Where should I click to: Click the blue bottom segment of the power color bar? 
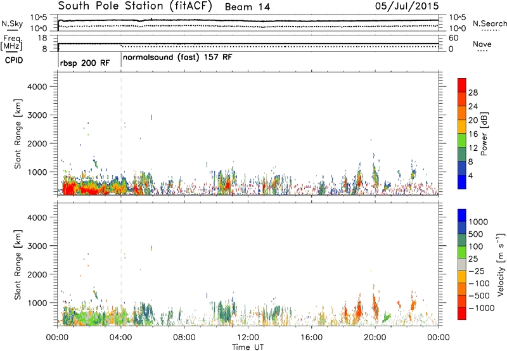click(462, 182)
